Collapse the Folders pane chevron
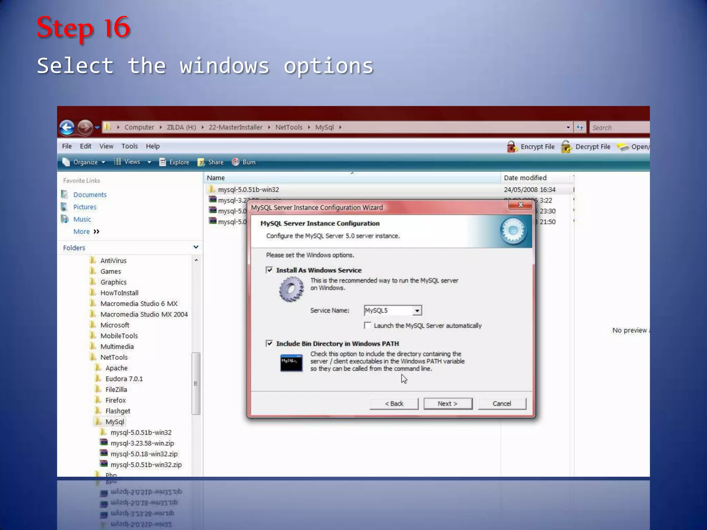Screen dimensions: 707x530 196,247
